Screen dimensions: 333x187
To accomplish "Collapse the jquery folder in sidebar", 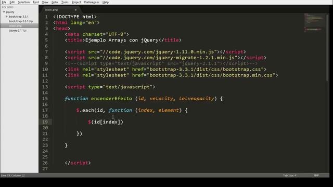I will tap(4, 12).
